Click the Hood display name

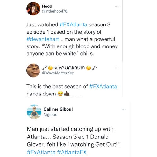(x=47, y=6)
